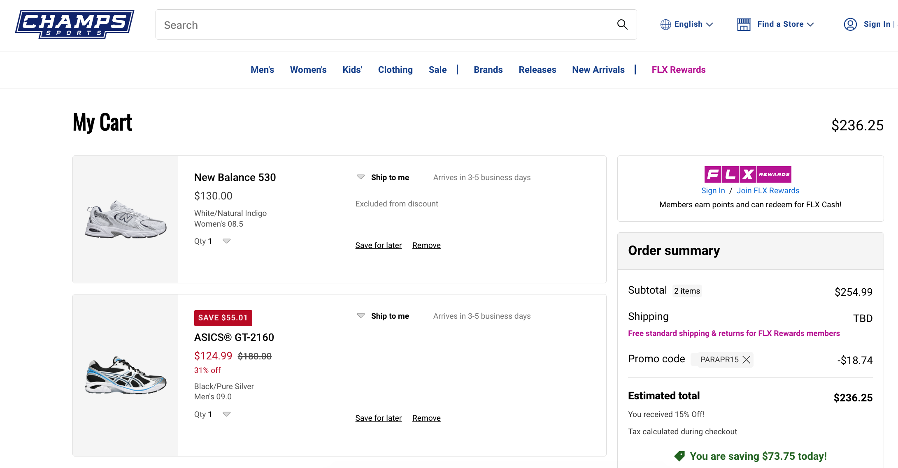Open the Men's navigation menu

262,70
